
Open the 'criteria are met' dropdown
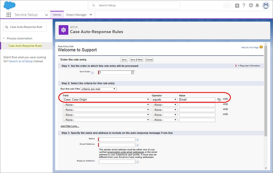tap(98, 89)
